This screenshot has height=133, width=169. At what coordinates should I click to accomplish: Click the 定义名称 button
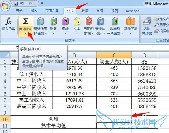[x=162, y=19]
